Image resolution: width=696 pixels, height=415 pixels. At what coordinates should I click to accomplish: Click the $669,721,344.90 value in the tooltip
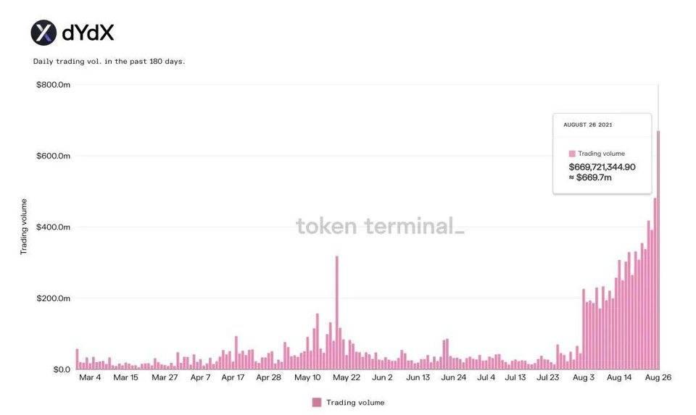(x=602, y=167)
